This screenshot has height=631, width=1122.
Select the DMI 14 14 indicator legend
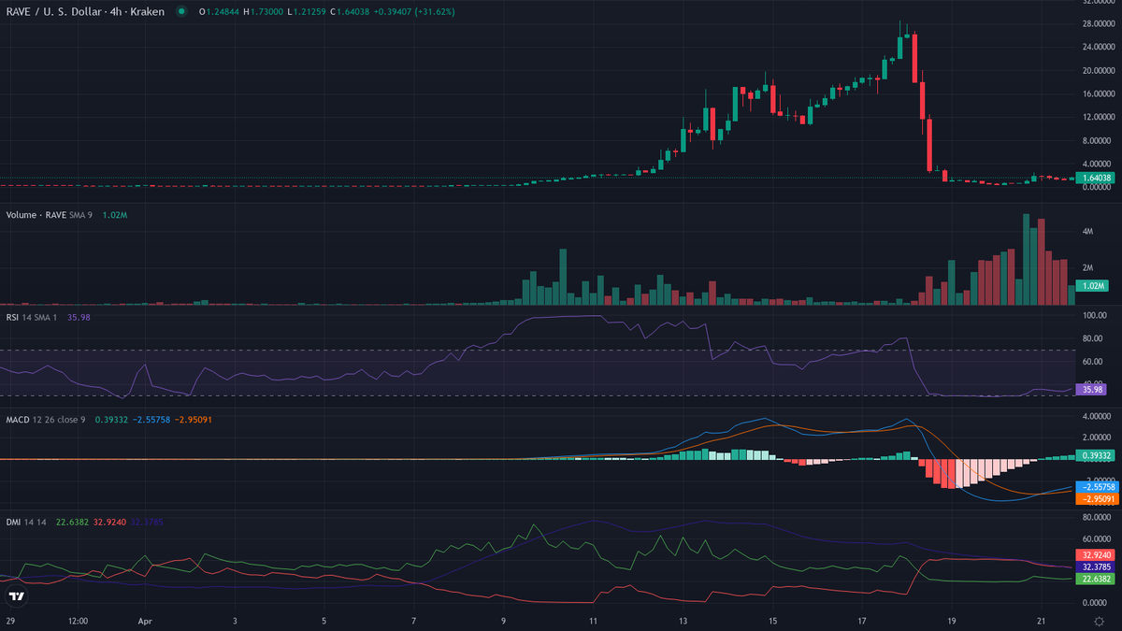coord(27,522)
